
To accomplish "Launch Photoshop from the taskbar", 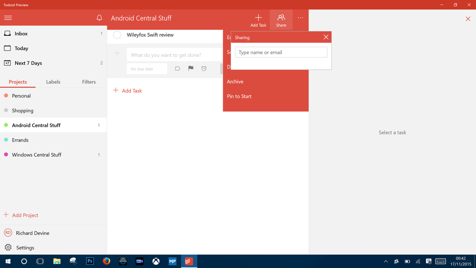I will 90,261.
